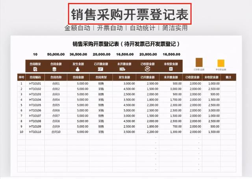Select row number 4 in the 序号 column
Image resolution: width=252 pixels, height=179 pixels.
pos(21,100)
